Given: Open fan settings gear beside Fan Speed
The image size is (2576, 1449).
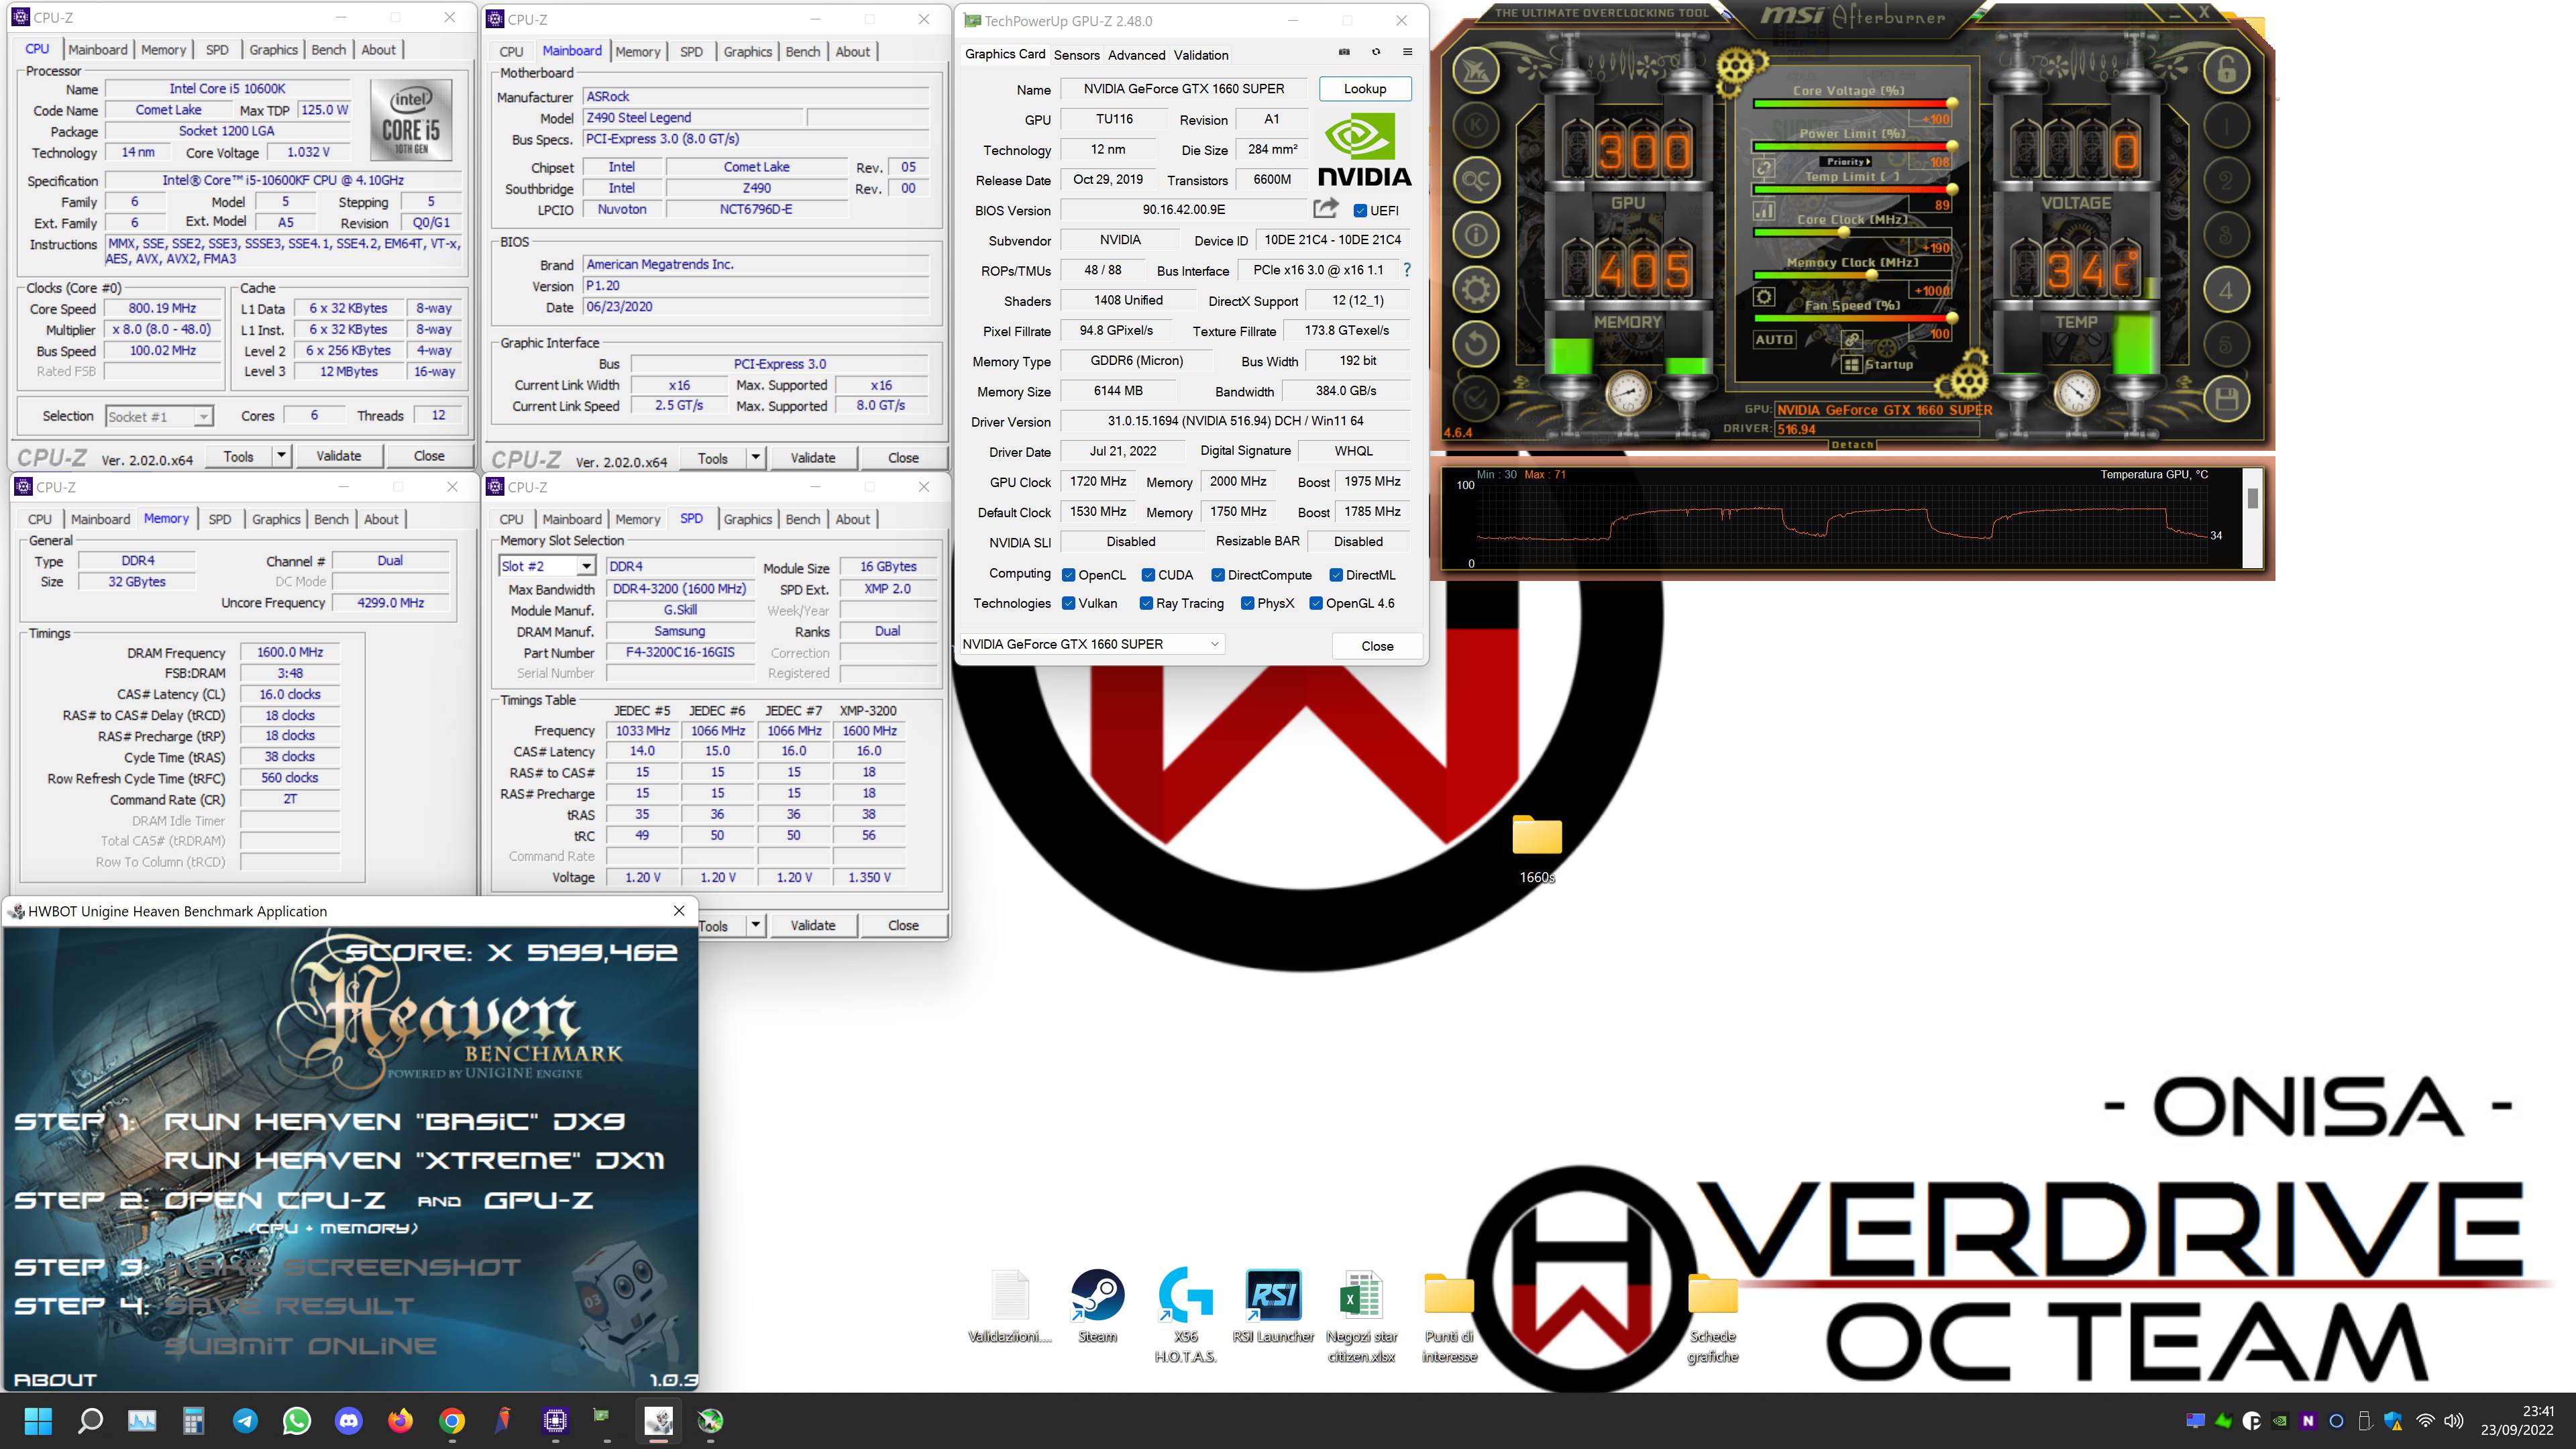Looking at the screenshot, I should pos(1764,297).
